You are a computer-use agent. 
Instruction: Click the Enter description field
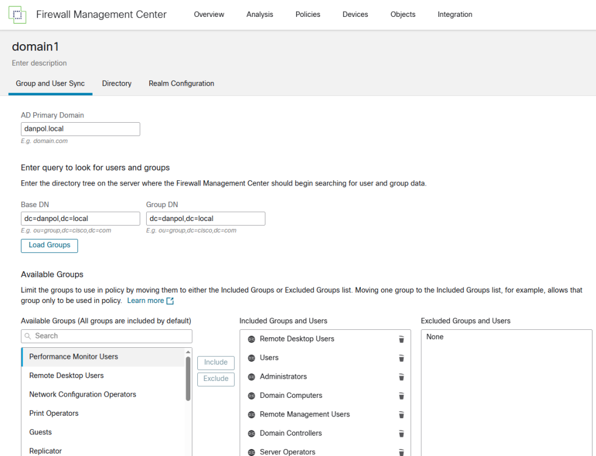coord(39,63)
